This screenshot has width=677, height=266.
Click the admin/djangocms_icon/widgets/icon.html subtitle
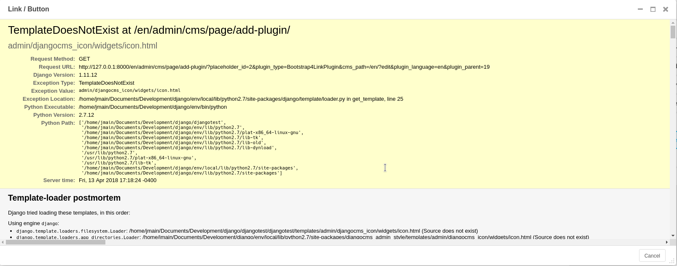[x=83, y=46]
